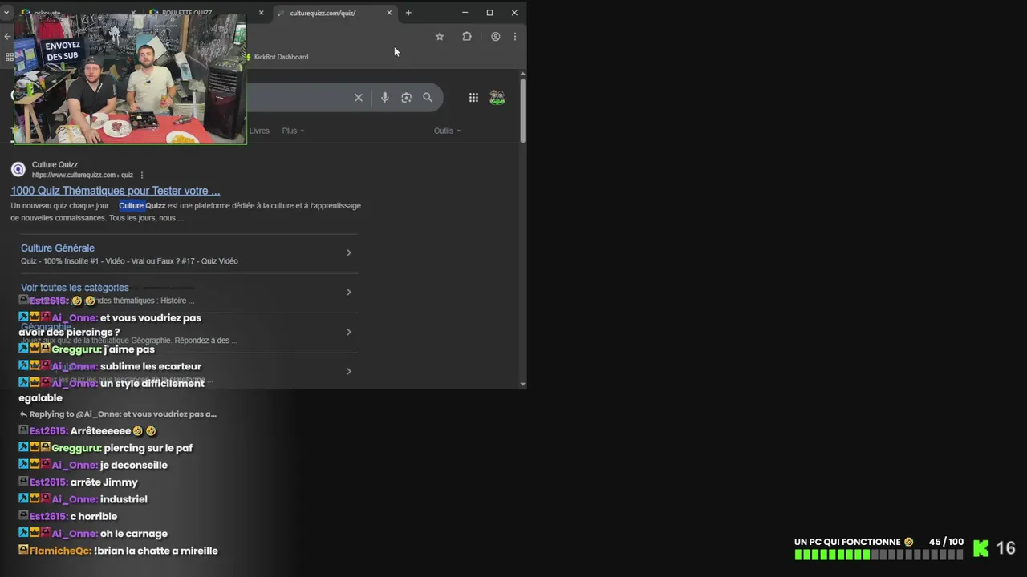Click the page vertical scrollbar thumb
Image resolution: width=1027 pixels, height=577 pixels.
click(x=523, y=111)
